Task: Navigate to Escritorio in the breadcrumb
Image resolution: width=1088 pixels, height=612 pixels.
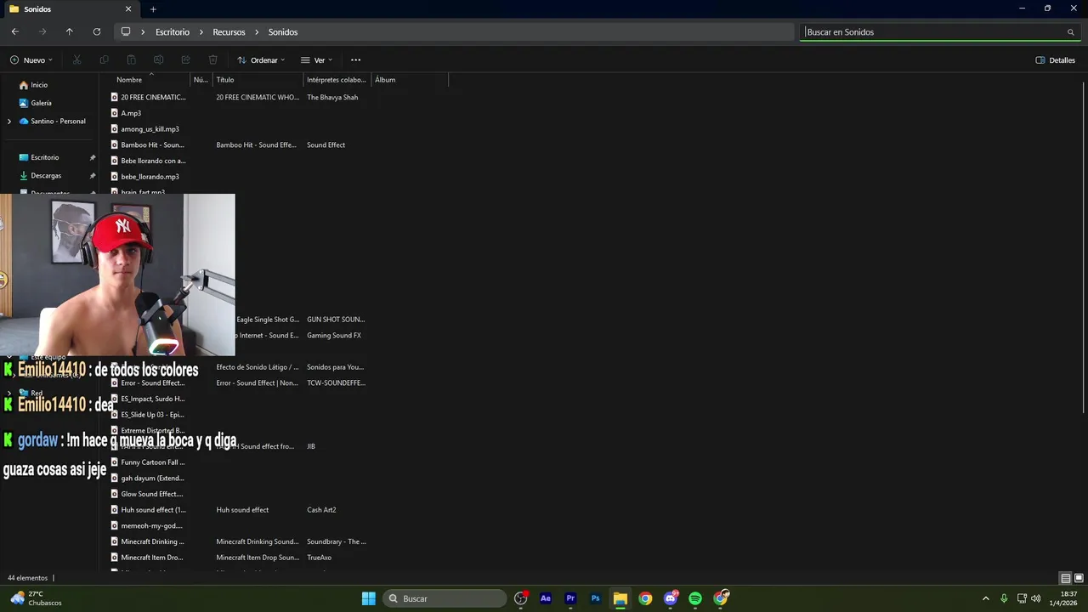Action: 173,32
